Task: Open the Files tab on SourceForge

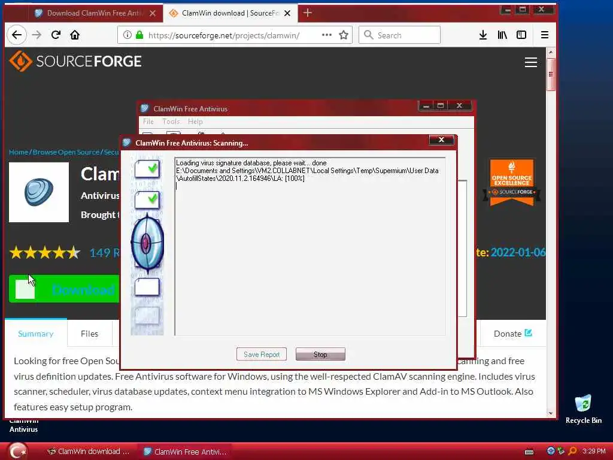Action: (90, 334)
